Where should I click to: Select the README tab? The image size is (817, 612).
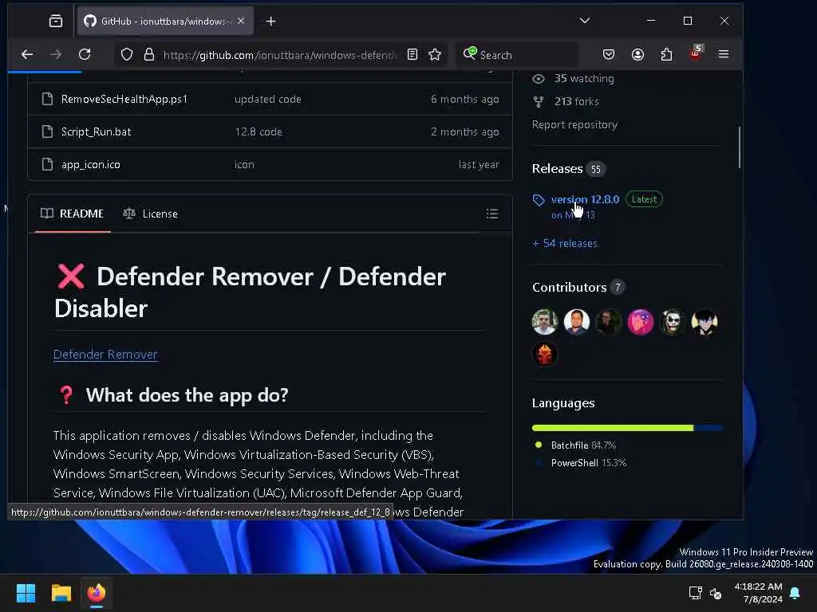(x=73, y=214)
